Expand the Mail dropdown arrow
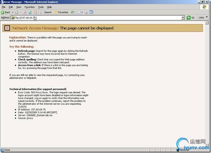Image resolution: width=211 pixels, height=153 pixels. 82,12
